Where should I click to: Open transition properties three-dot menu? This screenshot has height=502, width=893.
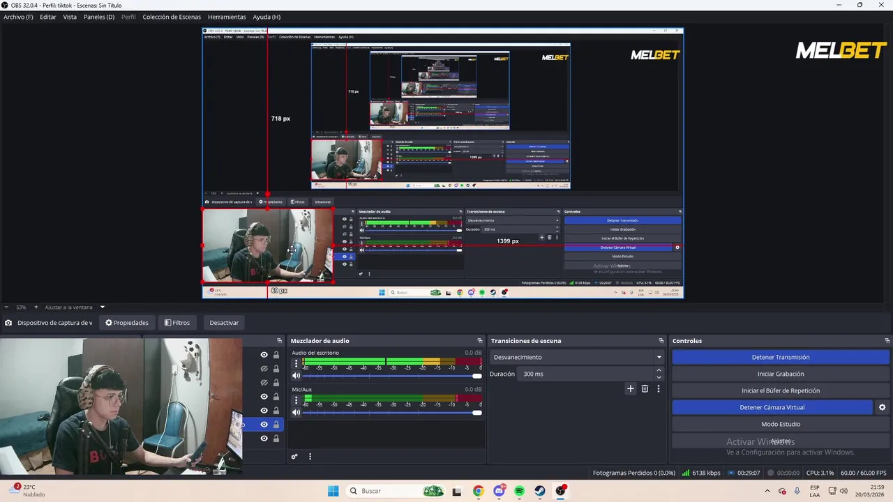(658, 388)
